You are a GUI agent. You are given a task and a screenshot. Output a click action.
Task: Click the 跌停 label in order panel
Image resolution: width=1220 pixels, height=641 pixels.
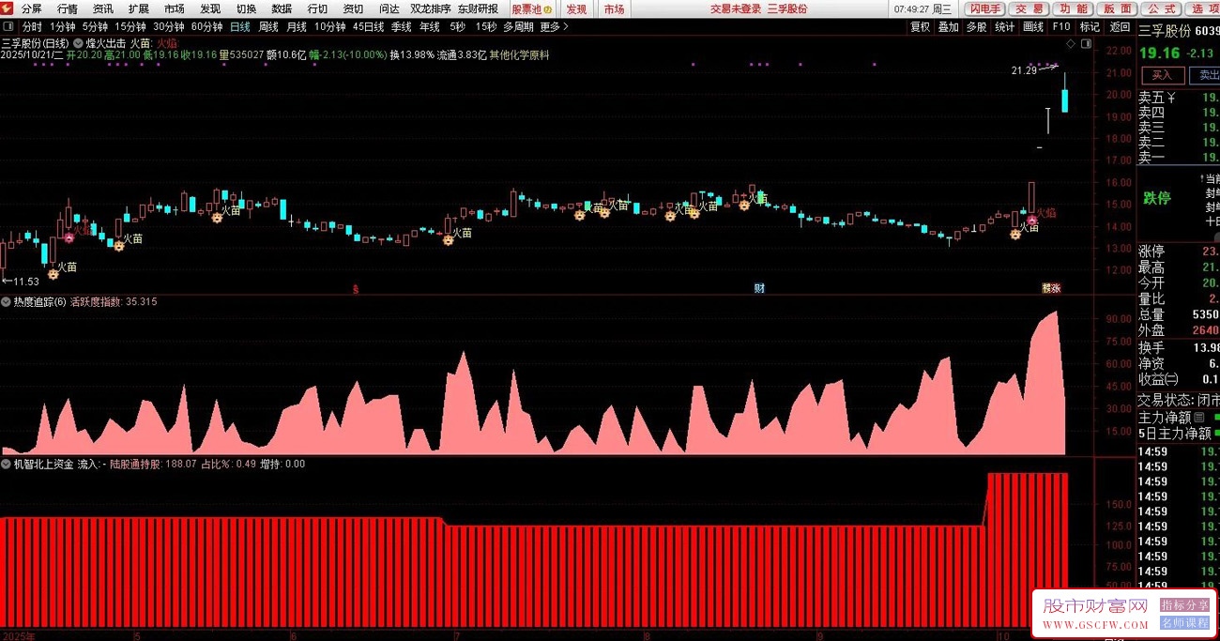point(1156,198)
